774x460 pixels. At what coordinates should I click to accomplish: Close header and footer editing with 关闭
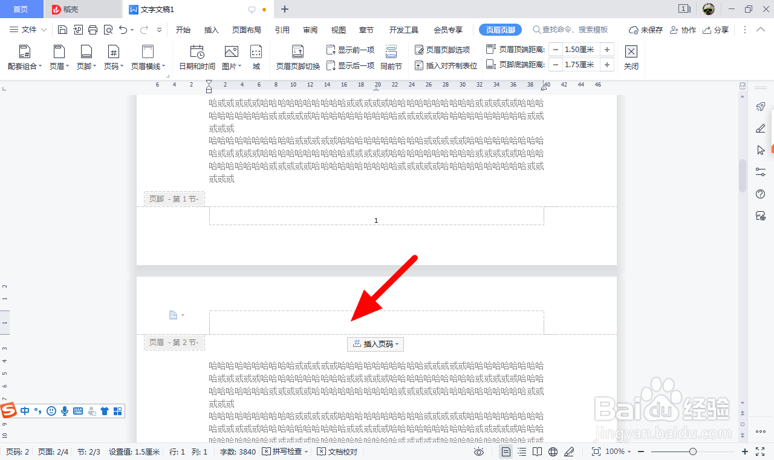coord(631,58)
